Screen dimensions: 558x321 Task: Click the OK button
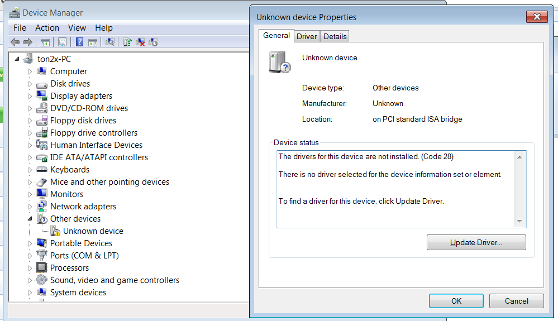pos(456,301)
